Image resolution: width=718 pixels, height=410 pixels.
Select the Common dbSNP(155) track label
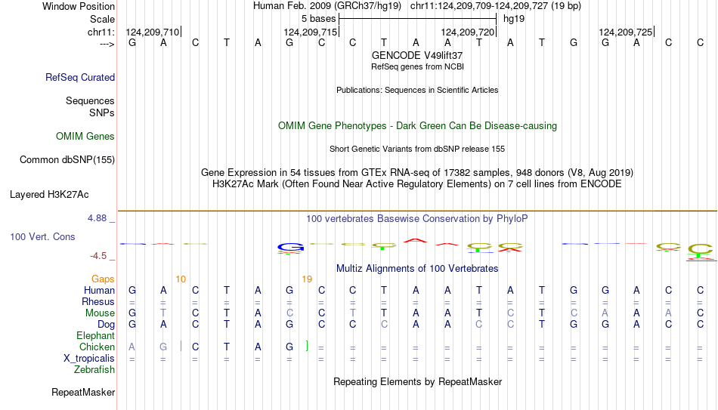(x=67, y=160)
